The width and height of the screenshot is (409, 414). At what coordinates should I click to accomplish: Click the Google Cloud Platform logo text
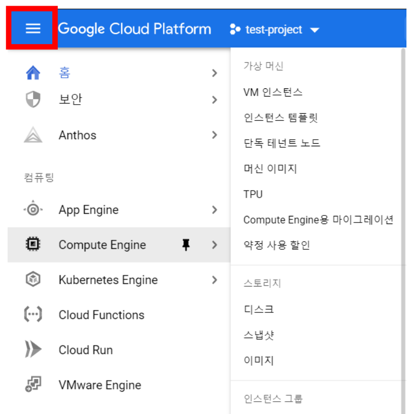click(134, 29)
